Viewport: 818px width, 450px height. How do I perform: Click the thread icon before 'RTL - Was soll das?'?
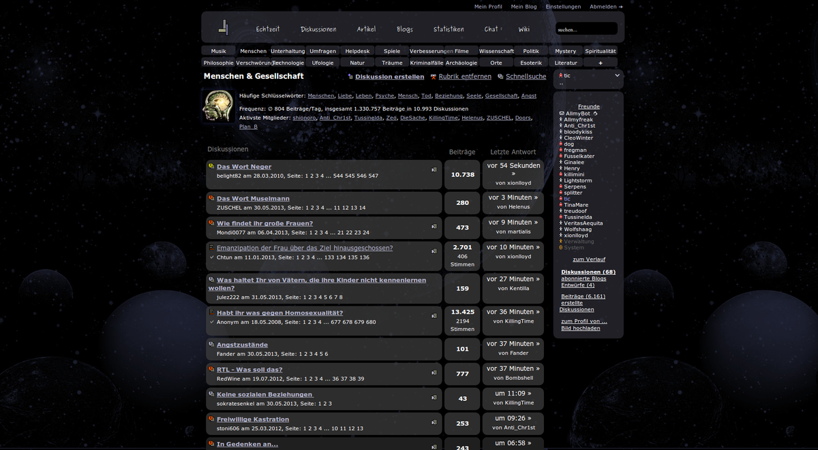[x=211, y=369]
